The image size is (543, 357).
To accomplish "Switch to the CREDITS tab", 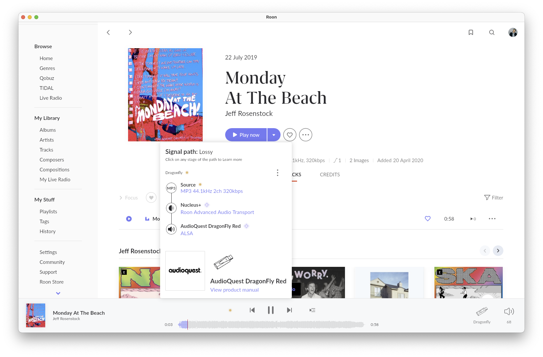I will coord(330,175).
